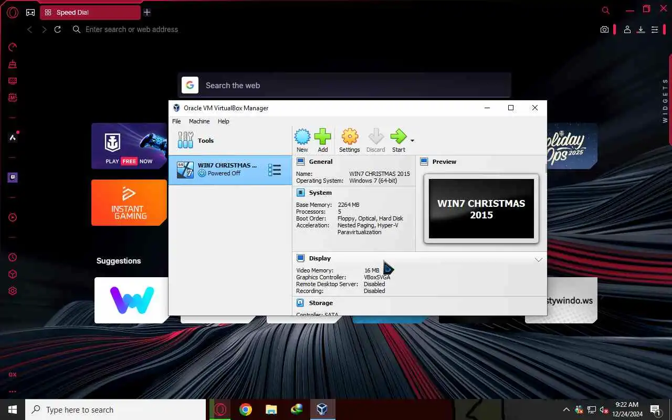The width and height of the screenshot is (672, 420).
Task: Click the WIN7 CHRISTMAS 2015 preview thumbnail
Action: (481, 209)
